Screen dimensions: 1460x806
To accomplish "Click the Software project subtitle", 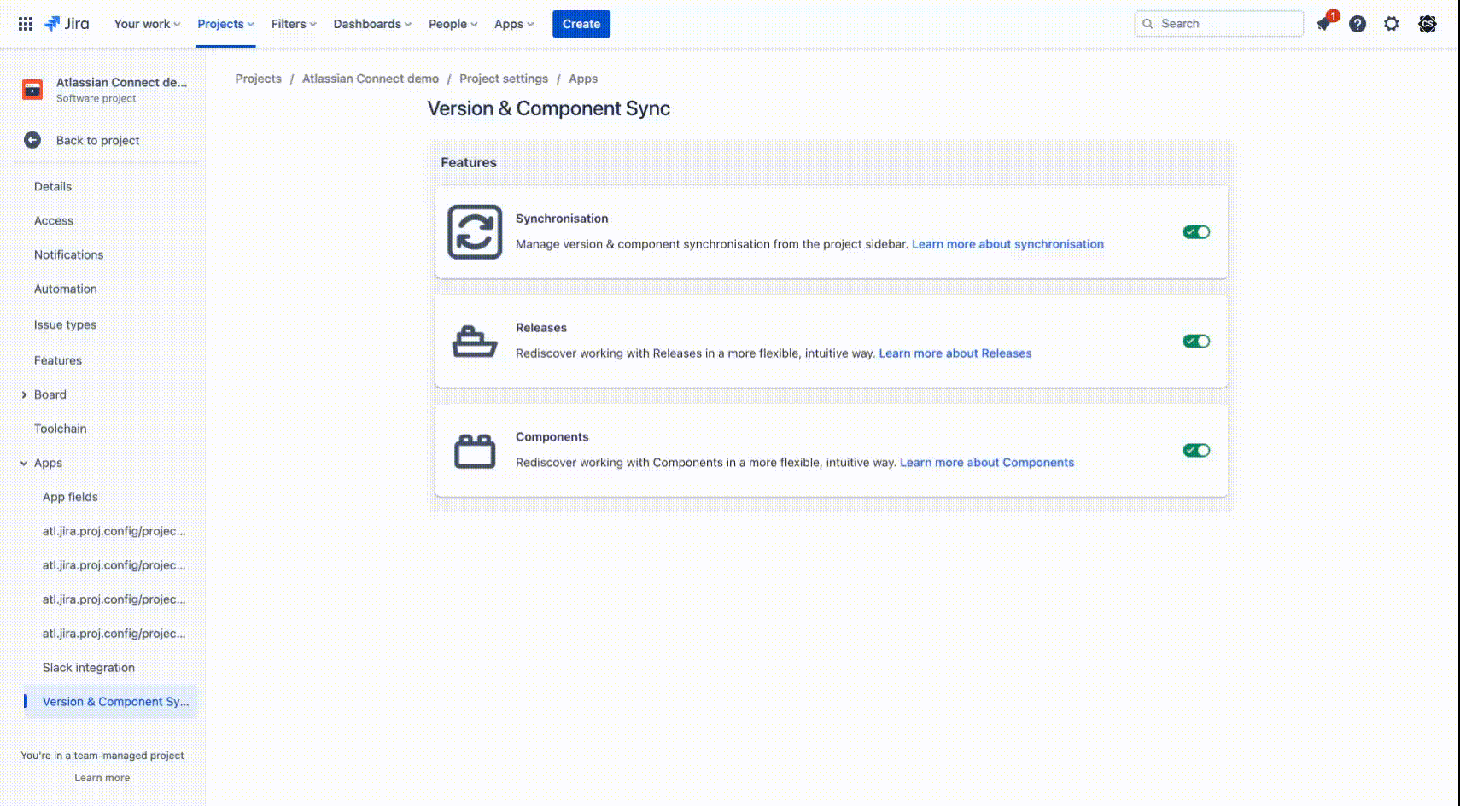I will 96,99.
